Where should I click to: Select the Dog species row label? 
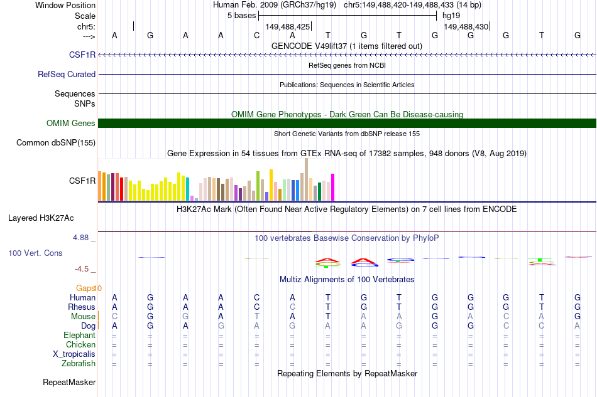click(x=89, y=326)
